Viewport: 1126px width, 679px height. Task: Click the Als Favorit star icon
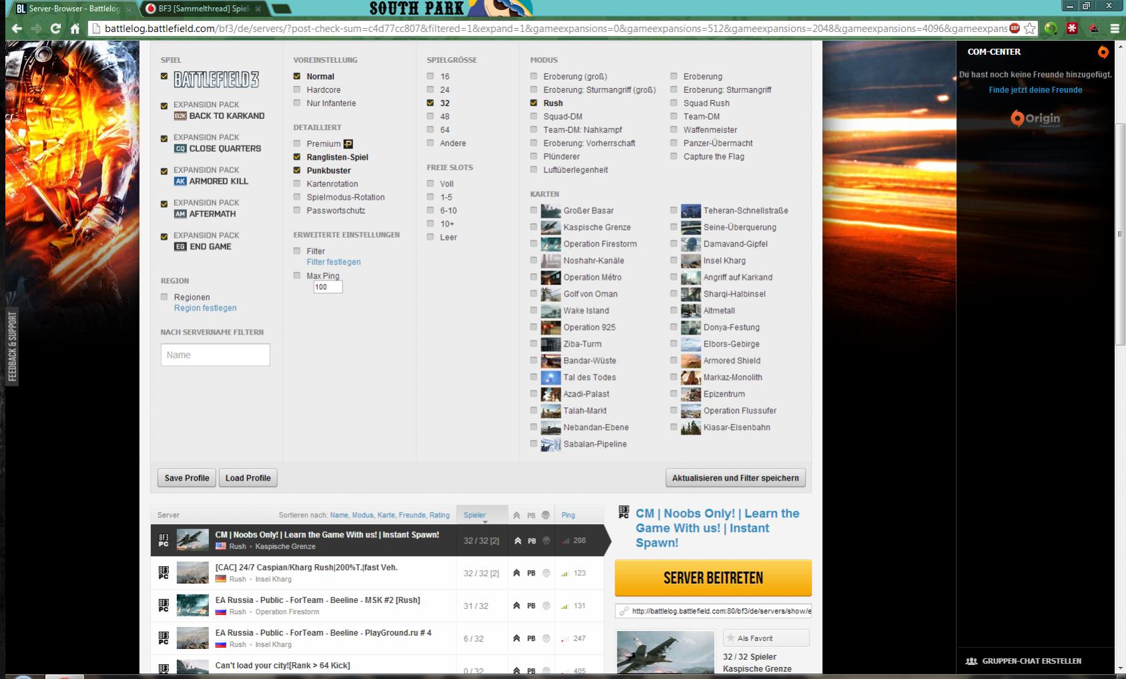[x=731, y=638]
